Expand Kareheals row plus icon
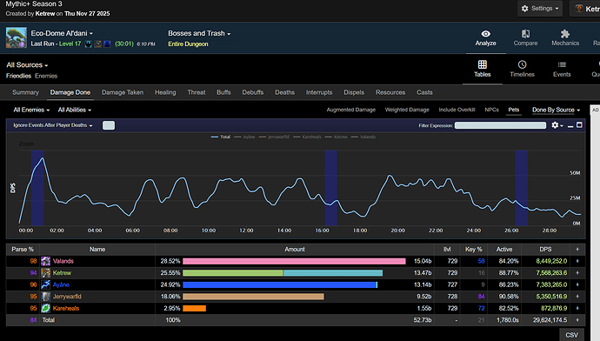Screen dimensions: 600x341 pos(577,308)
